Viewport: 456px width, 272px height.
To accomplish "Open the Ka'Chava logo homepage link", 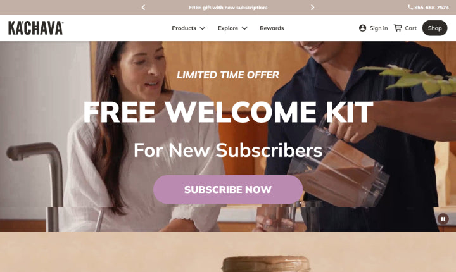I will click(35, 28).
